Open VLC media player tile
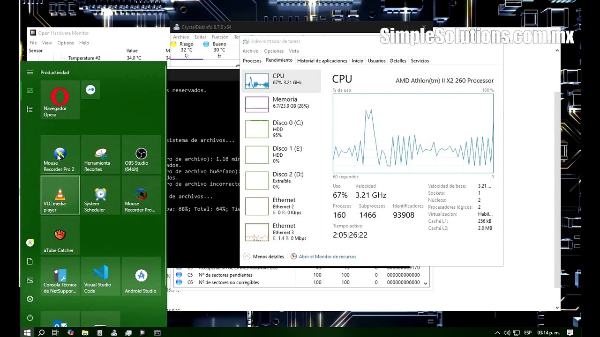The height and width of the screenshot is (337, 600). (x=60, y=195)
